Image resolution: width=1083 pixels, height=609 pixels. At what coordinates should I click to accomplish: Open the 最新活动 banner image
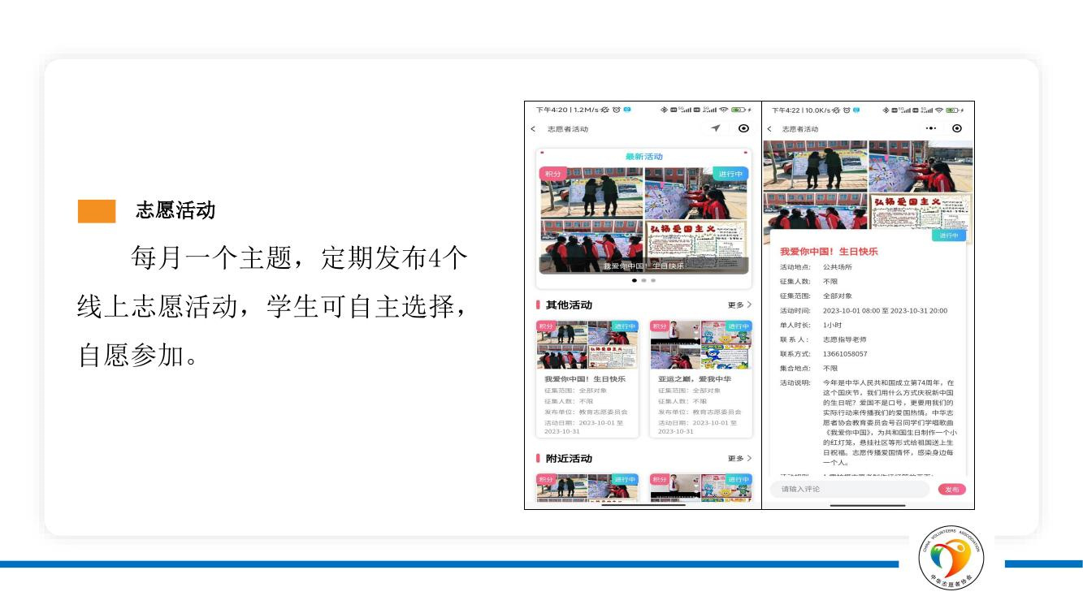[643, 220]
